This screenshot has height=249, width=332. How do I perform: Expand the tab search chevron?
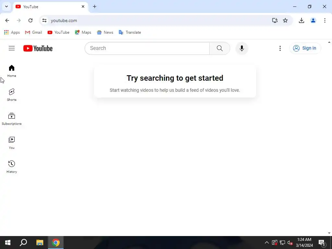(6, 6)
